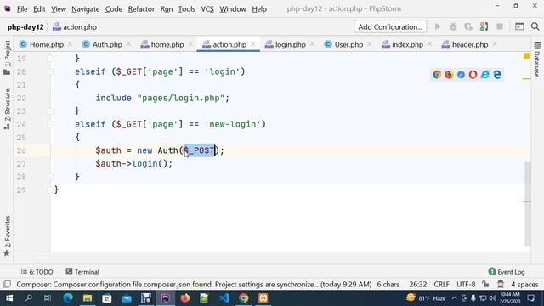Open the TODO tool window
544x306 pixels.
click(x=37, y=272)
